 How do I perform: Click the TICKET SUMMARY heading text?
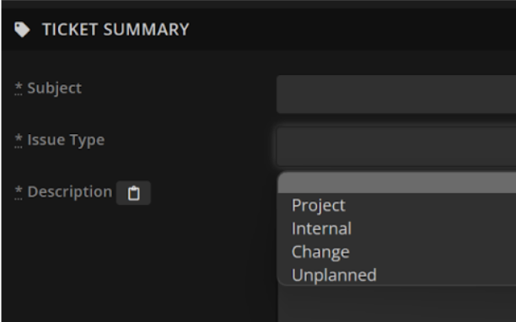pos(116,30)
